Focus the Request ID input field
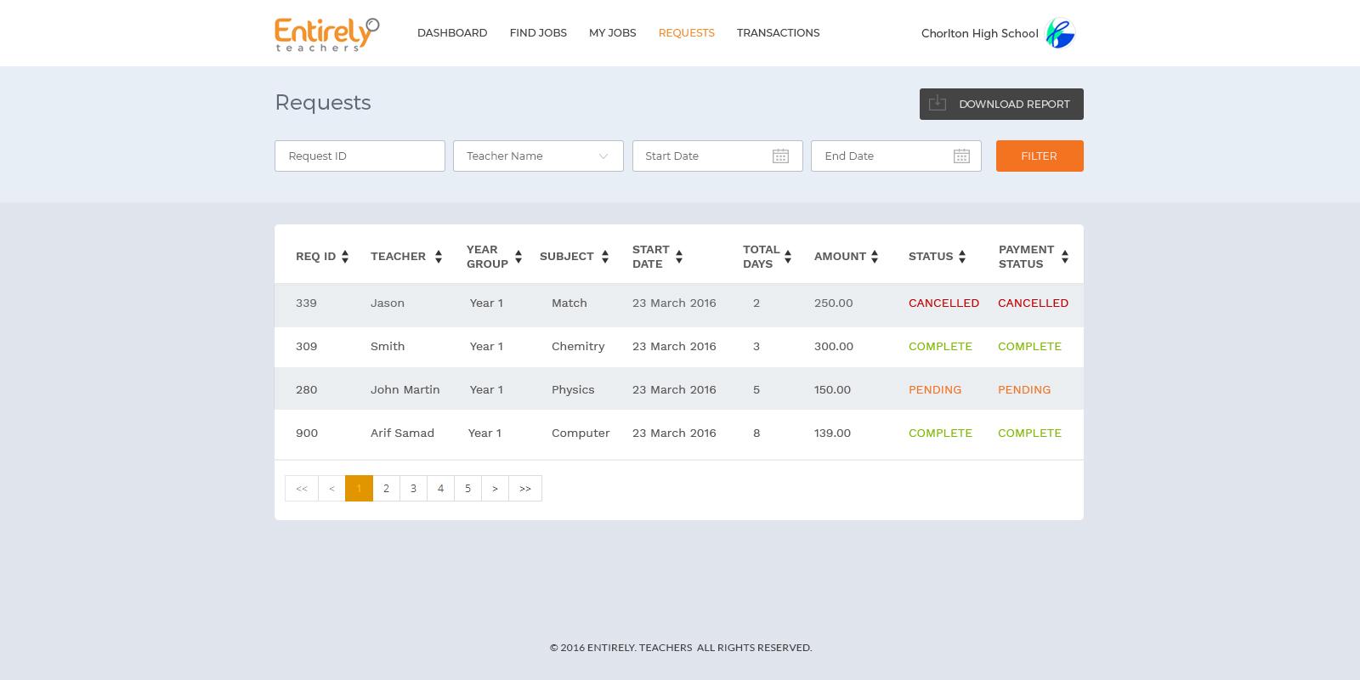This screenshot has width=1360, height=680. point(360,156)
